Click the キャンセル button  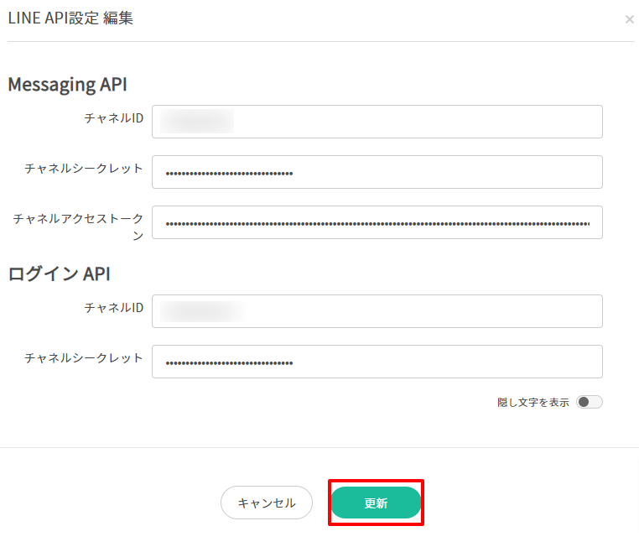[x=267, y=503]
